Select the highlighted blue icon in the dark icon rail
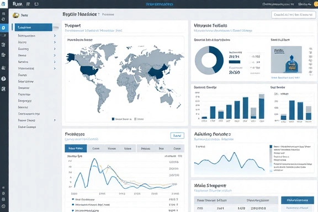The width and height of the screenshot is (318, 212). tap(3, 28)
